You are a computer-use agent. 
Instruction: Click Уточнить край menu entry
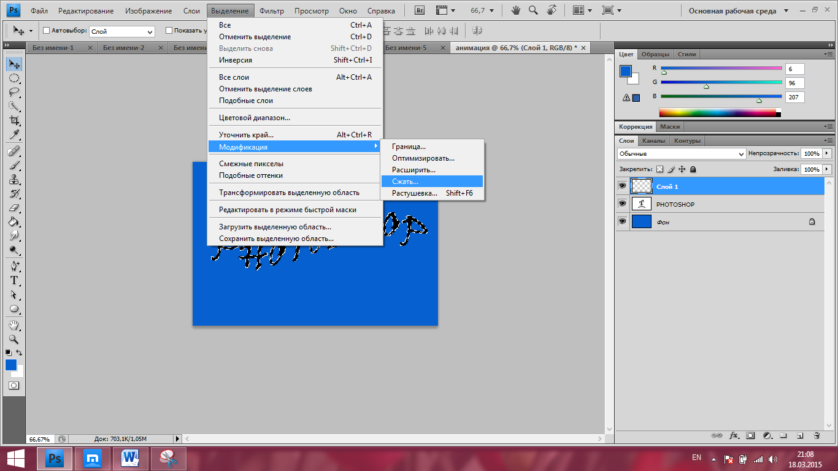(295, 135)
